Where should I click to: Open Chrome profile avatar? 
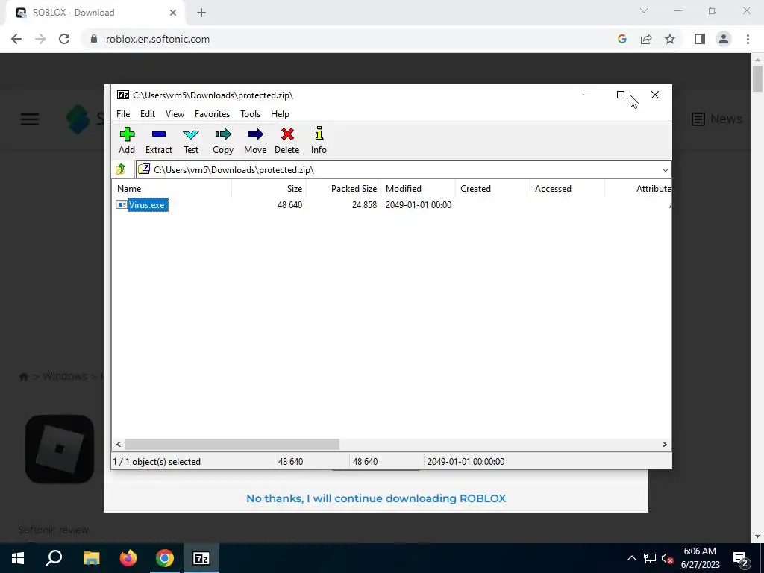coord(724,39)
